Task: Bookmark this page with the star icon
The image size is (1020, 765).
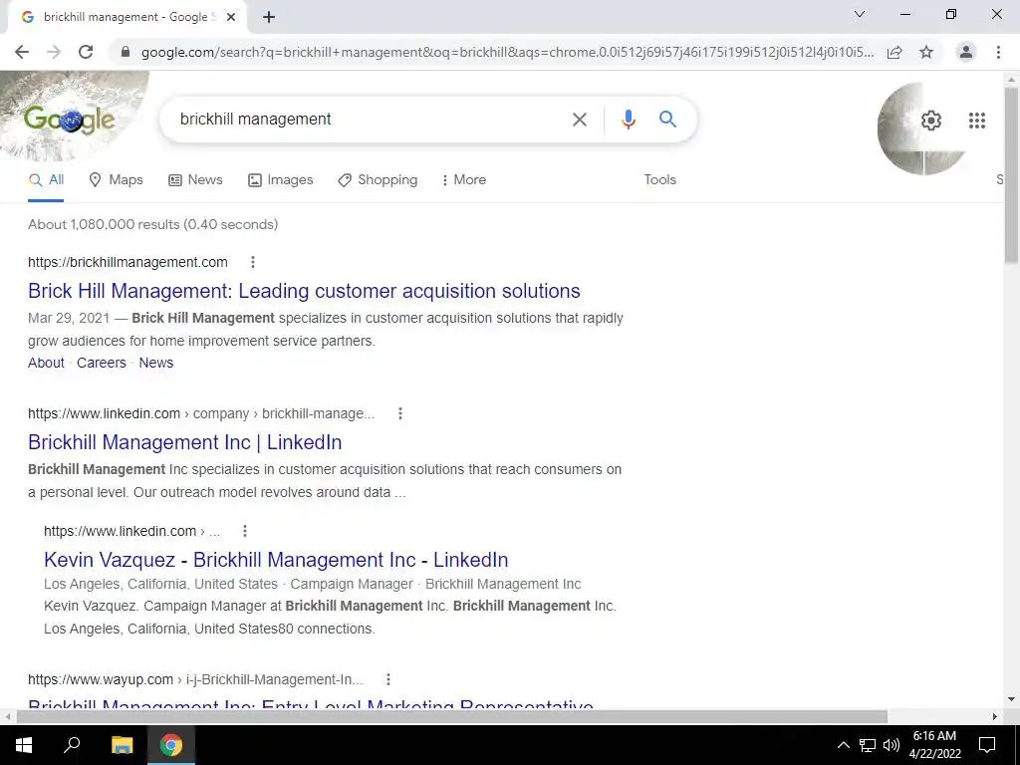Action: pos(926,52)
